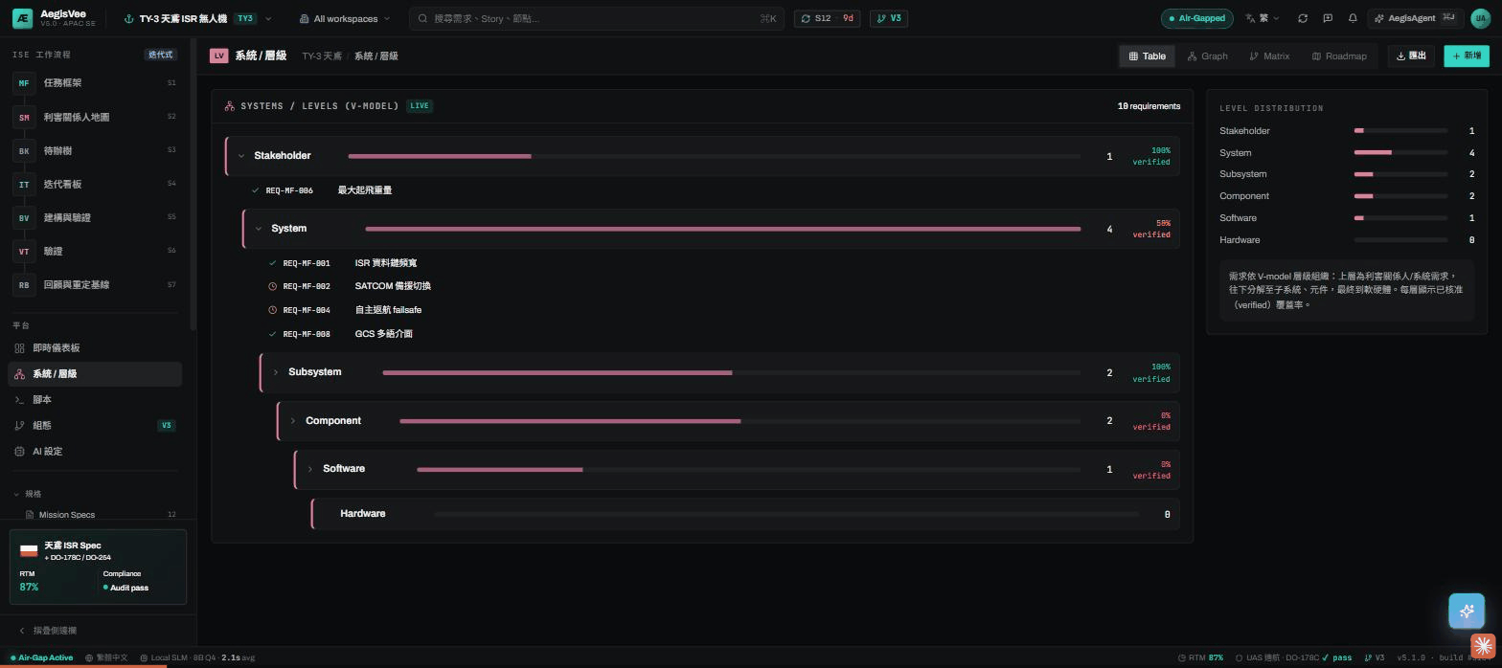Select 系統 / 層級 sidebar item

pos(95,374)
